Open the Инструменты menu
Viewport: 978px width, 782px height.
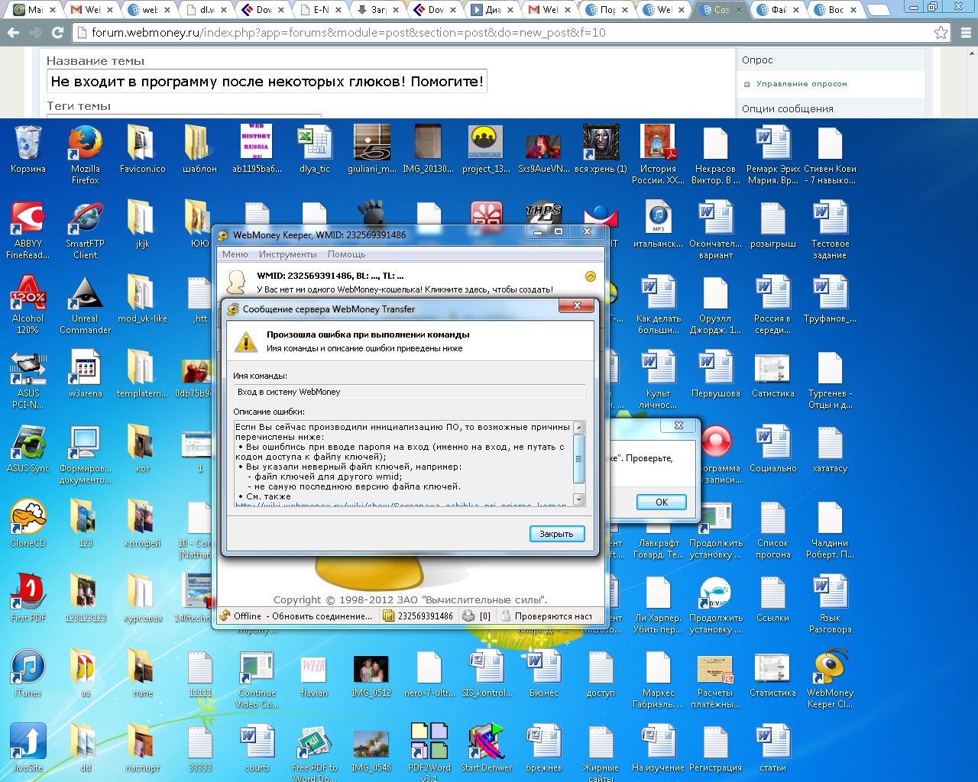(287, 254)
